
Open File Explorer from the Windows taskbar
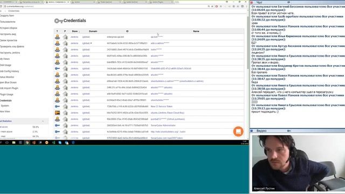(13, 142)
